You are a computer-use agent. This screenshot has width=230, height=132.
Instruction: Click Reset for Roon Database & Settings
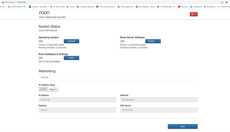71,58
